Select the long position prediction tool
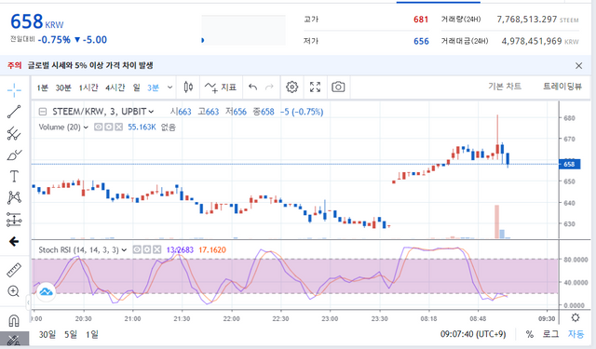The width and height of the screenshot is (596, 349). [14, 219]
